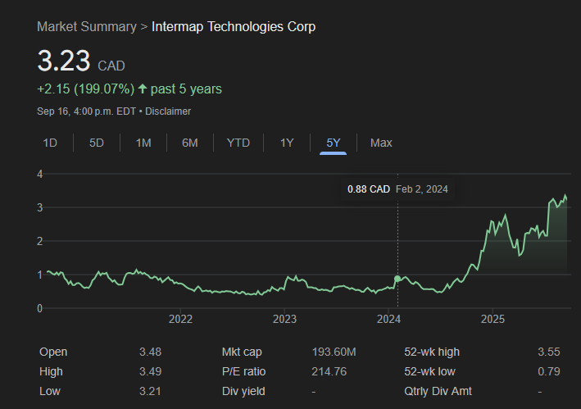Click the Intermap Technologies Corp title
This screenshot has width=581, height=409.
[234, 27]
